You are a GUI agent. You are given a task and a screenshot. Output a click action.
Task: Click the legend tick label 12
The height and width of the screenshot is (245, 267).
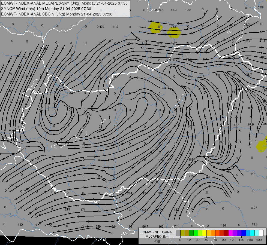point(189,240)
